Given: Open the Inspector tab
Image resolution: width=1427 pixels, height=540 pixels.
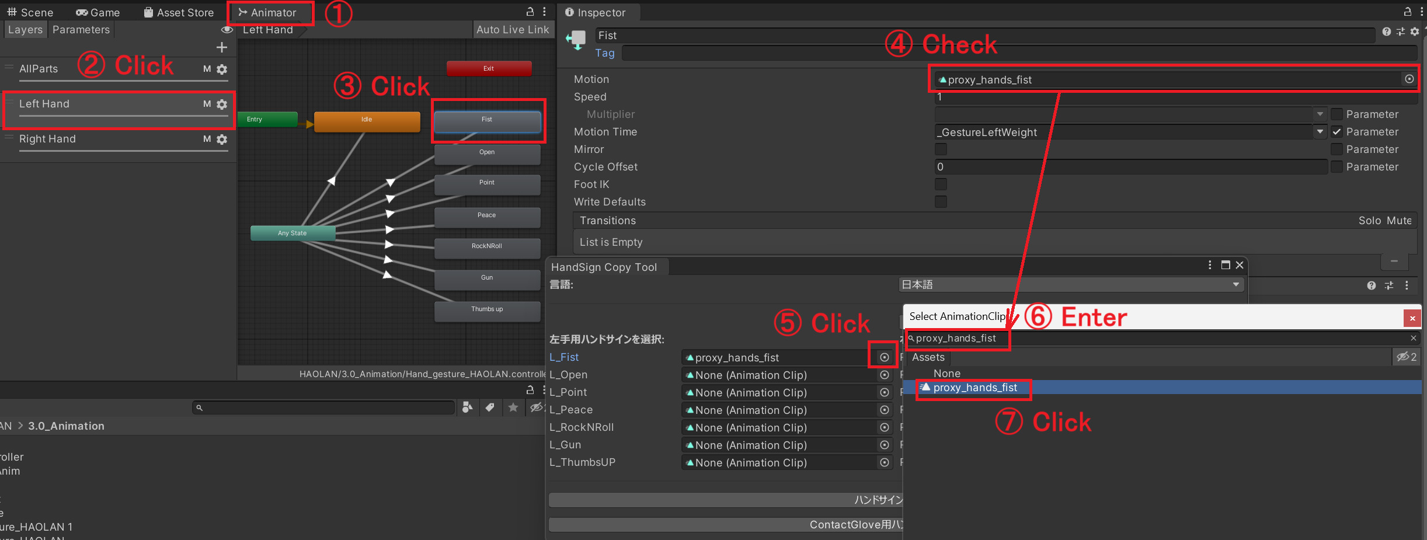Looking at the screenshot, I should click(596, 12).
